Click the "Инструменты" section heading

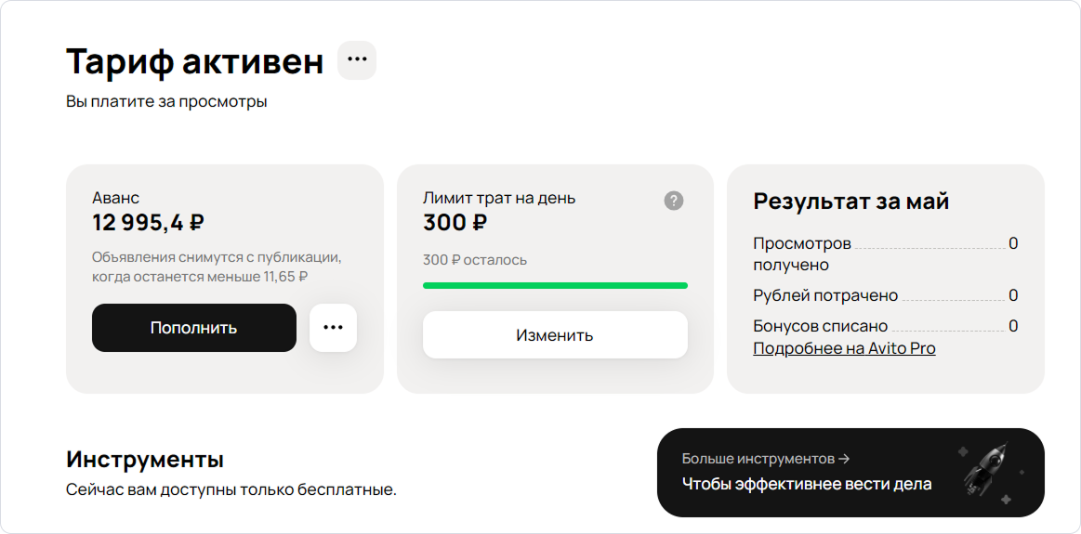click(145, 459)
